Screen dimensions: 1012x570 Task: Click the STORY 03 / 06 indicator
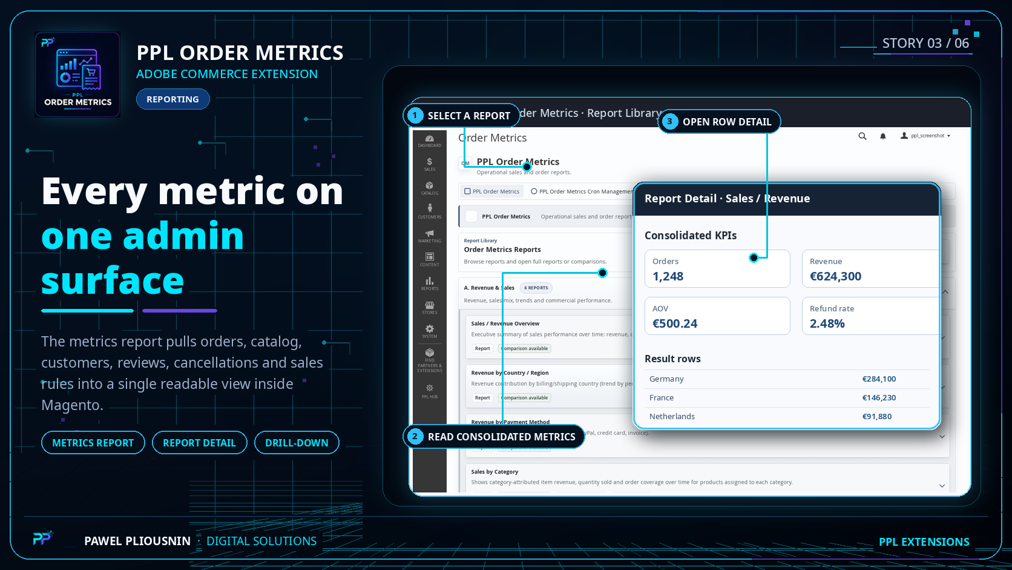(925, 43)
